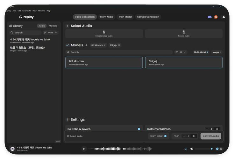This screenshot has height=159, width=234.
Task: Click the Convert Audio button
Action: [x=211, y=136]
